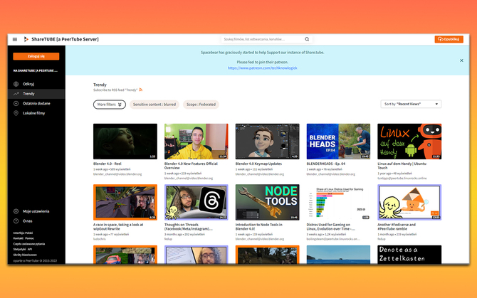Image resolution: width=477 pixels, height=298 pixels.
Task: Click the Blender 4.0 - Reel title
Action: tap(108, 164)
